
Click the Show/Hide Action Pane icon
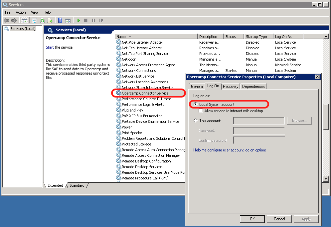click(x=68, y=20)
